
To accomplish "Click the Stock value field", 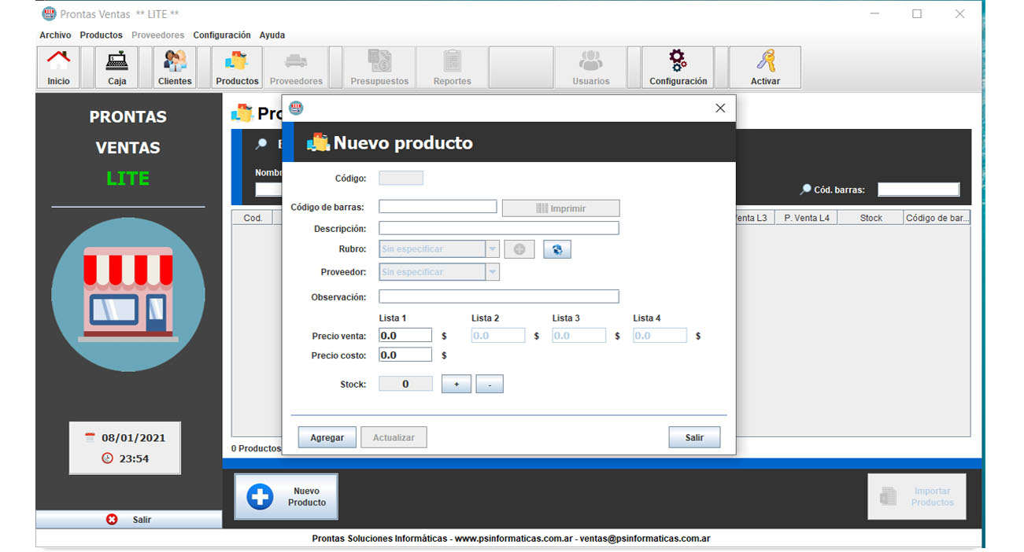I will [x=406, y=384].
